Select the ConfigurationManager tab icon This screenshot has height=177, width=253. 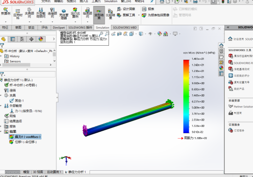[x=22, y=39]
